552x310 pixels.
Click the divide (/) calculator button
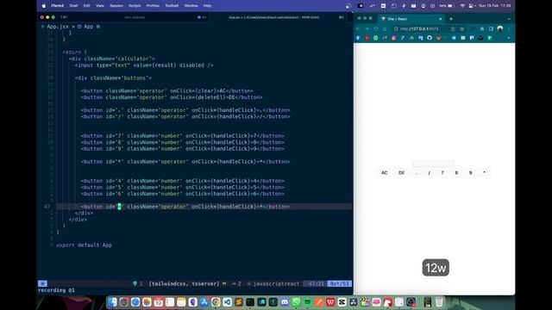pyautogui.click(x=429, y=172)
